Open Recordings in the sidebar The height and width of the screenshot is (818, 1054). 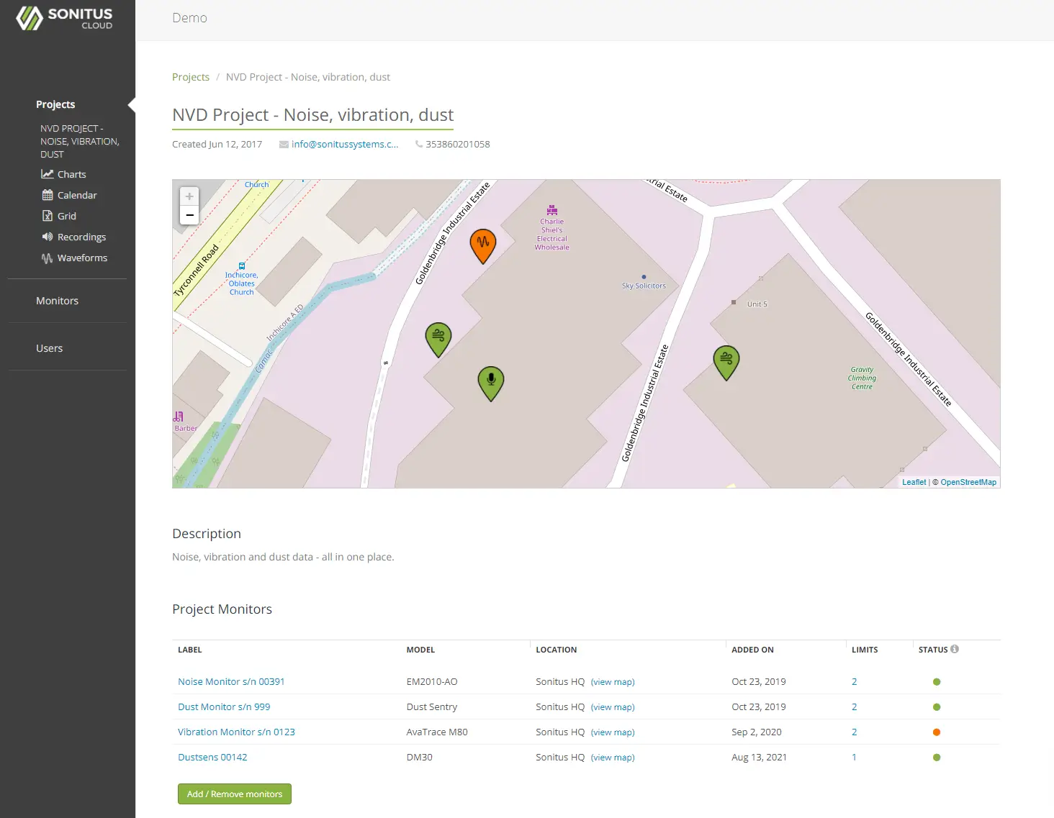(x=81, y=237)
